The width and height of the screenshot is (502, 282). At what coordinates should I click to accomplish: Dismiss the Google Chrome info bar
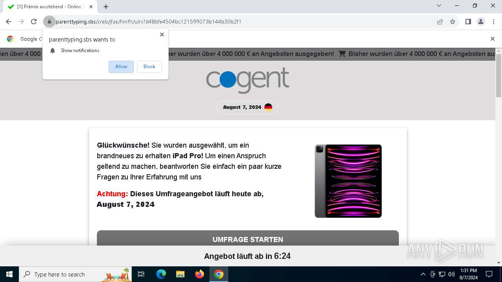(x=493, y=39)
